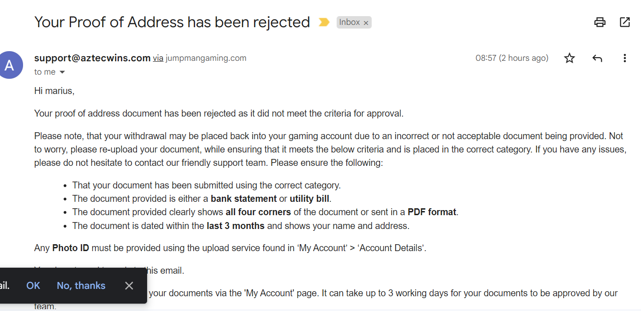Remove the Inbox label with its x
The width and height of the screenshot is (641, 311).
click(x=366, y=23)
